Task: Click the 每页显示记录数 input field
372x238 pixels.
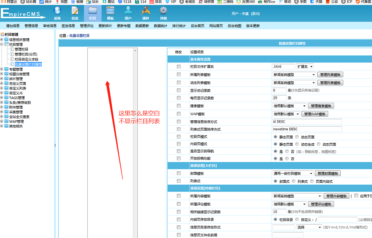Action: (x=279, y=98)
